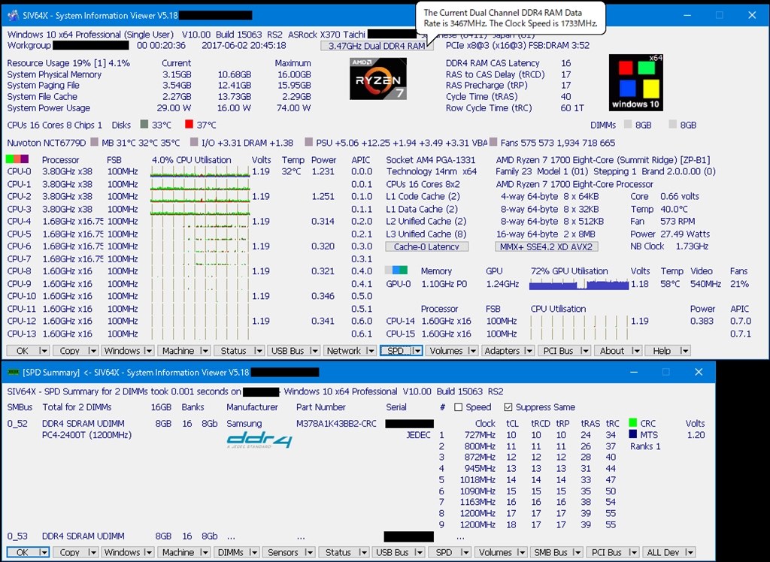Click Copy in the SPD Summary window

click(x=70, y=552)
